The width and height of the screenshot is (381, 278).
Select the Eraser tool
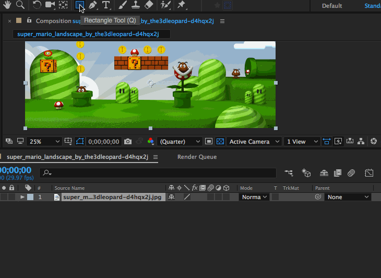[149, 5]
